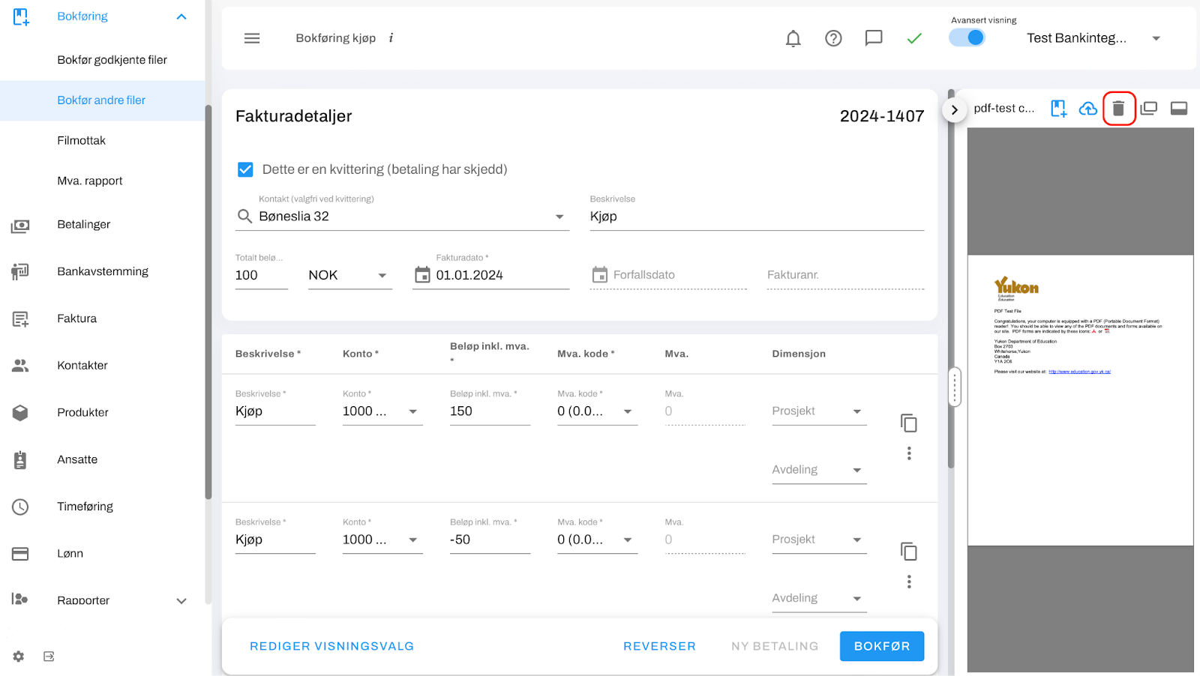Viewport: 1200px width, 676px height.
Task: Click the contact search magnifier icon
Action: pyautogui.click(x=244, y=217)
